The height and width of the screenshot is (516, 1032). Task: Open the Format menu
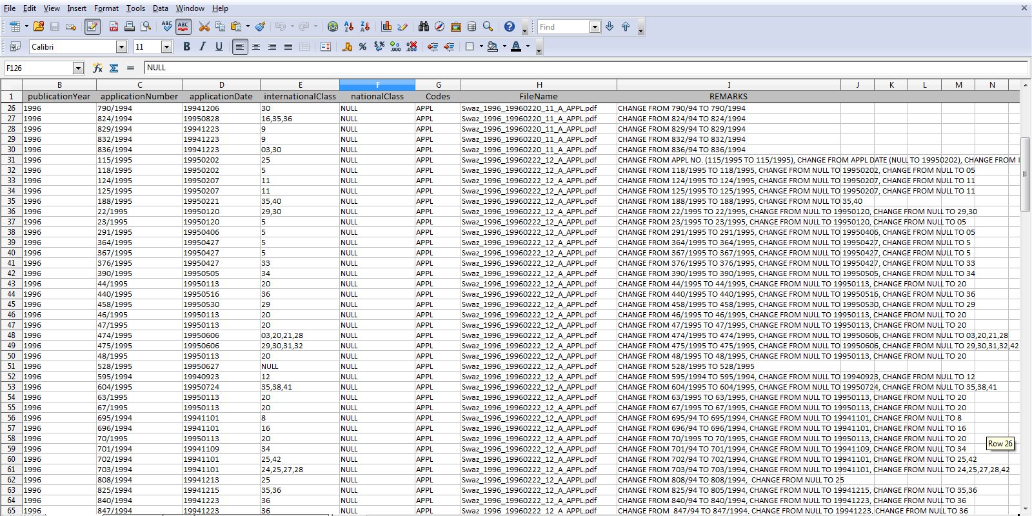106,8
